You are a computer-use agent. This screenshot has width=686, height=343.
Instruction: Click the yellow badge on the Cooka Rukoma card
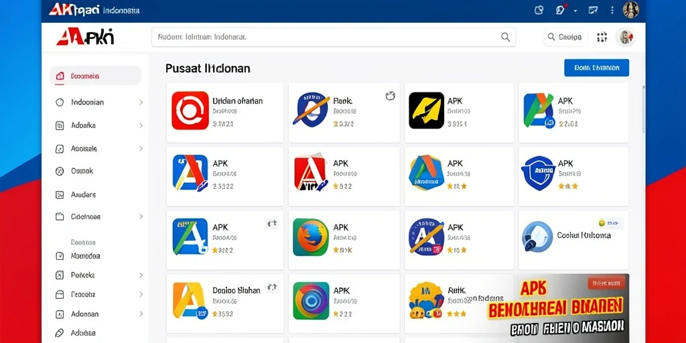click(611, 222)
